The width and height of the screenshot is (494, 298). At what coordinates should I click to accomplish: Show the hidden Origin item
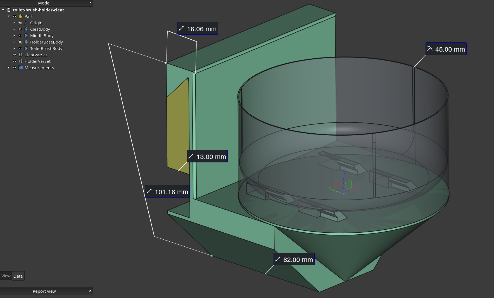pyautogui.click(x=20, y=23)
